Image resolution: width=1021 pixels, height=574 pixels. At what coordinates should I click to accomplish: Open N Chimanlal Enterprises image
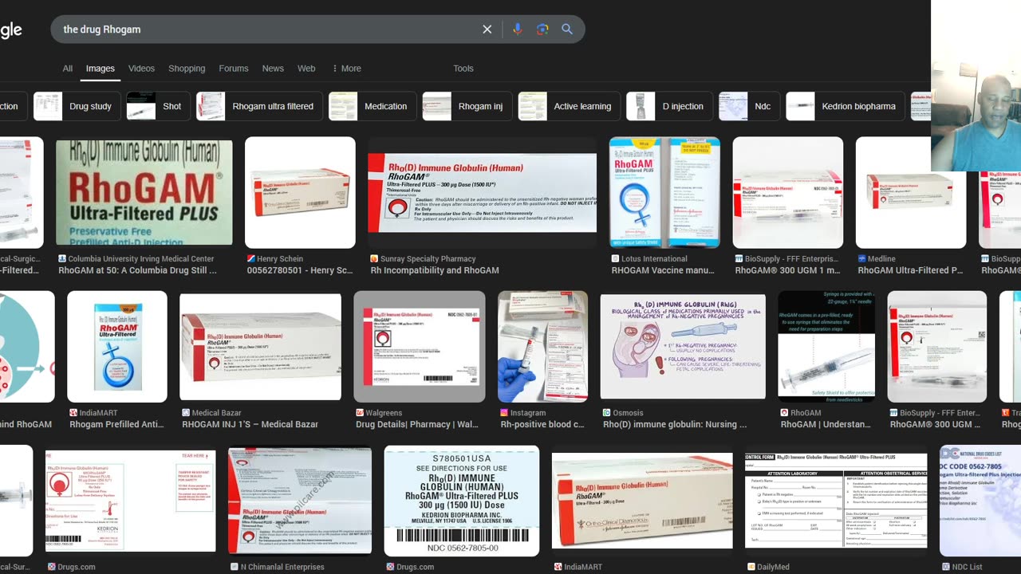(x=300, y=501)
